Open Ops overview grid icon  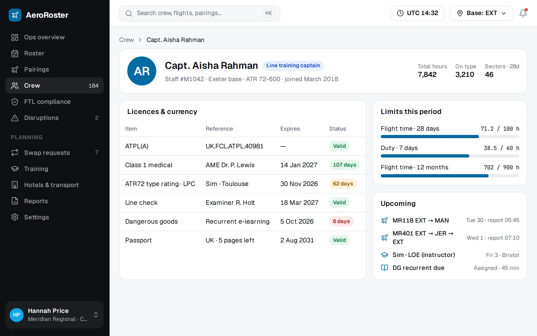click(x=15, y=37)
